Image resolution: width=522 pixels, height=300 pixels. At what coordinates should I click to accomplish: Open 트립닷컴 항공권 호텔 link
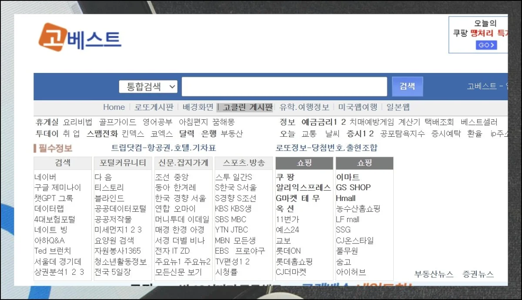(x=164, y=148)
